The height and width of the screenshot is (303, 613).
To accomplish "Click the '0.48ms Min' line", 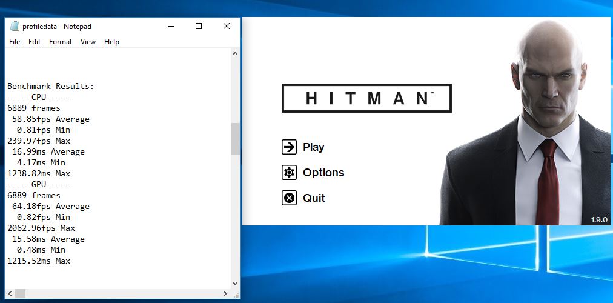I will pyautogui.click(x=41, y=250).
